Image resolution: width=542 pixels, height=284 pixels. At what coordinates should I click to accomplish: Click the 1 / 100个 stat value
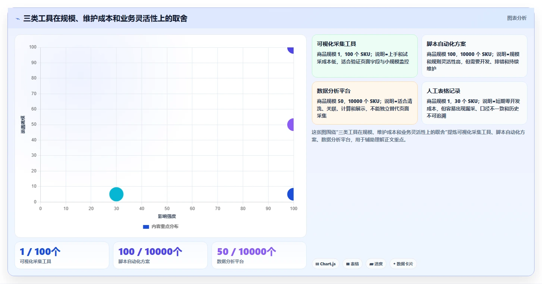pos(40,252)
